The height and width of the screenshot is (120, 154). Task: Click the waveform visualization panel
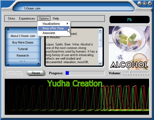click(77, 97)
